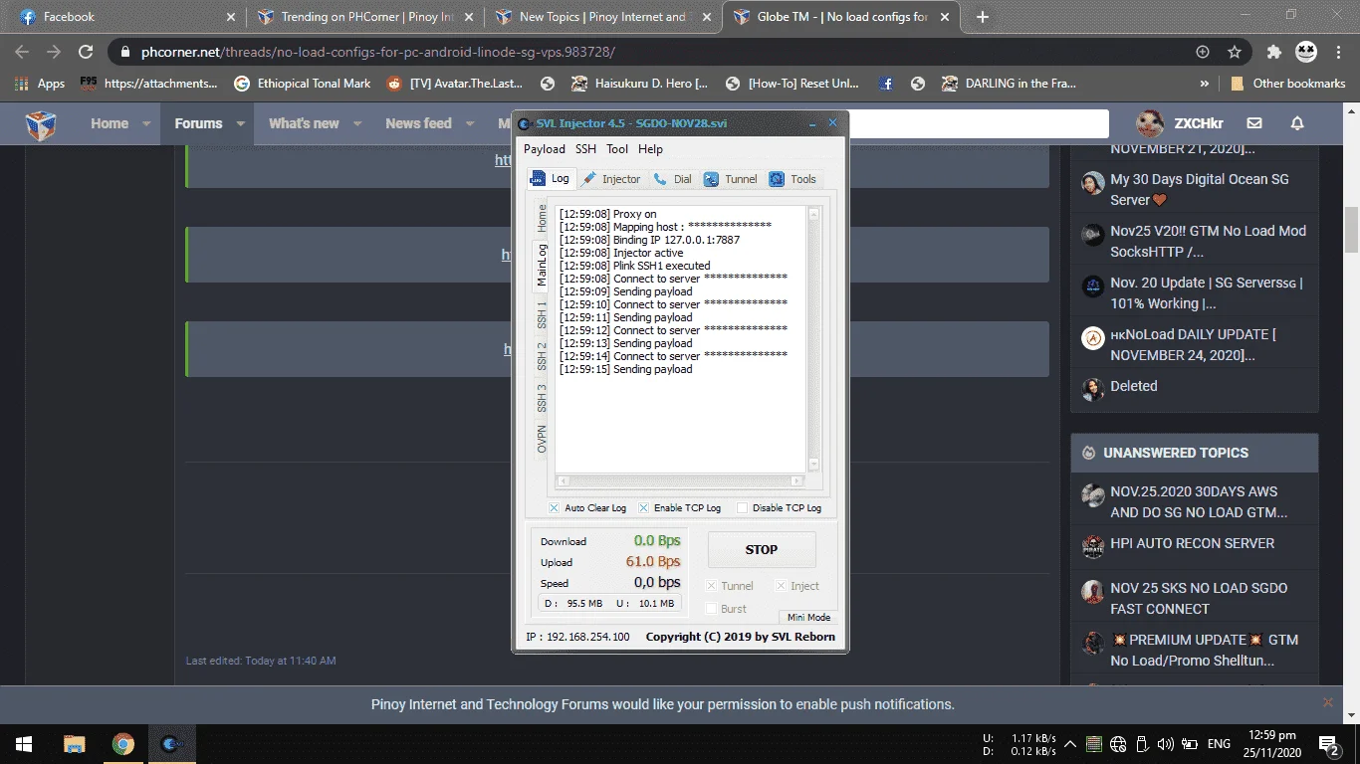Select the SSH 2 vertical log tab
The width and height of the screenshot is (1360, 764).
[x=542, y=355]
